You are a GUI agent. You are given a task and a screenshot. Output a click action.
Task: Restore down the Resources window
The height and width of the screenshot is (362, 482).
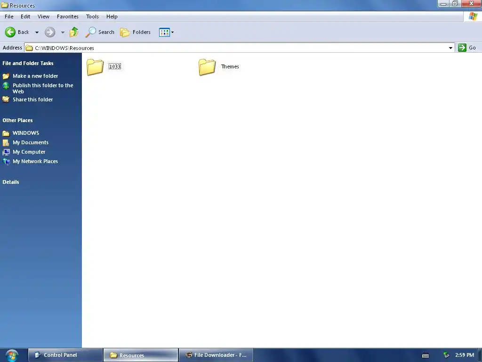click(455, 4)
